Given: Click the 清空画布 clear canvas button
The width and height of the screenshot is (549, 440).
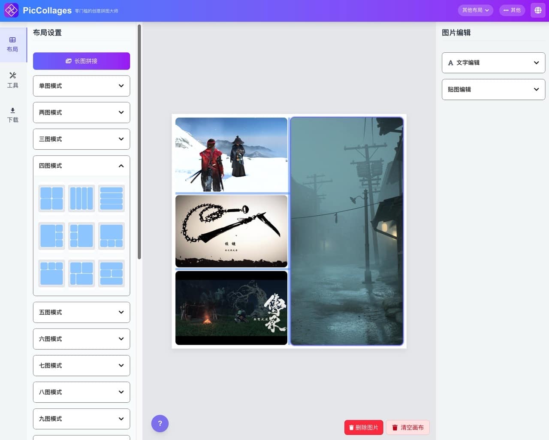Looking at the screenshot, I should (x=407, y=427).
